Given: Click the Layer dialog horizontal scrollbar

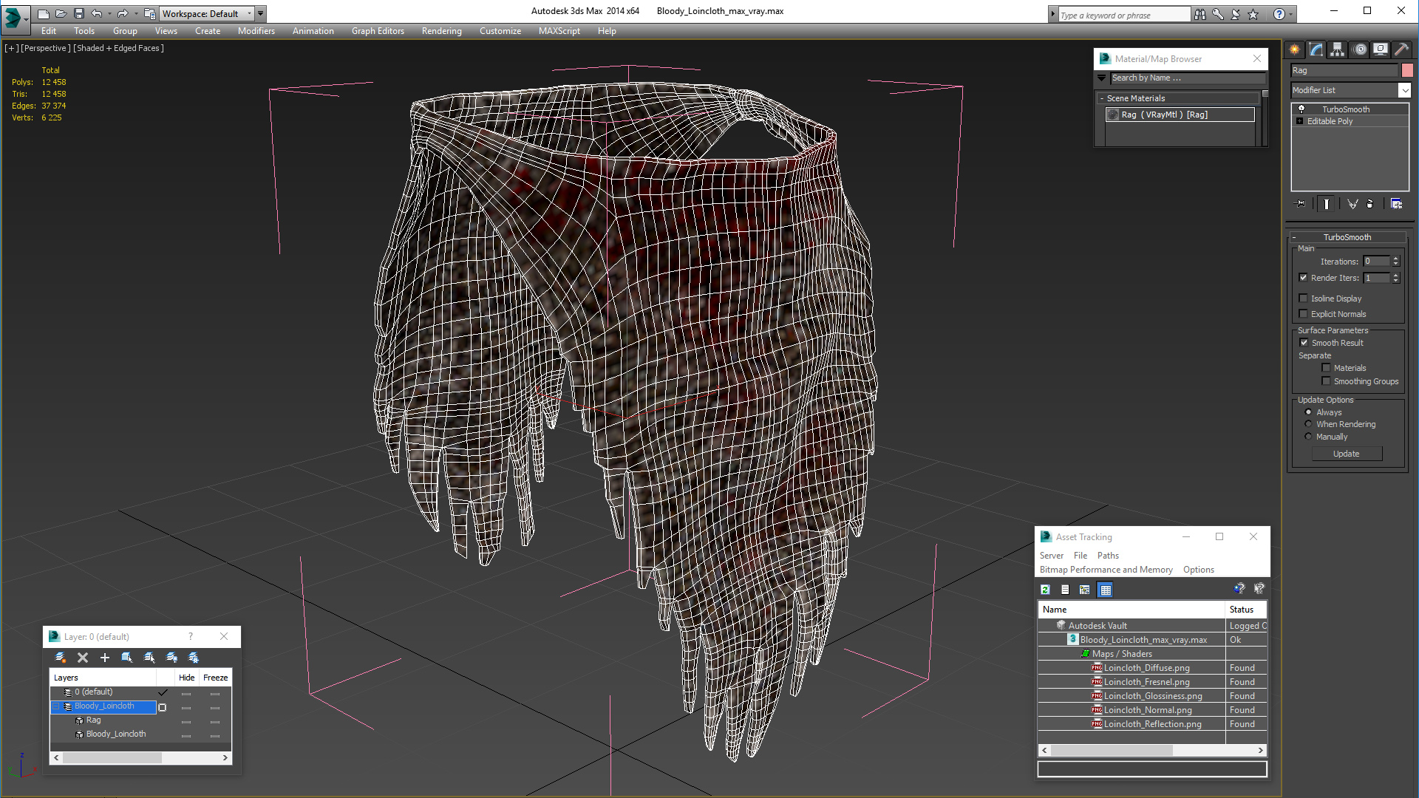Looking at the screenshot, I should [x=140, y=757].
